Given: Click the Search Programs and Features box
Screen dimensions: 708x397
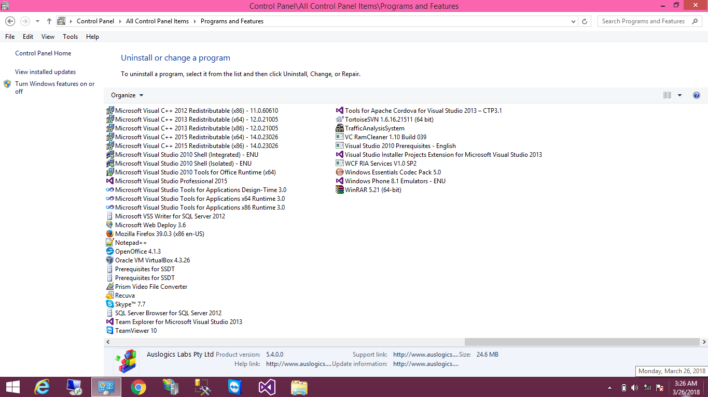Looking at the screenshot, I should [x=649, y=21].
